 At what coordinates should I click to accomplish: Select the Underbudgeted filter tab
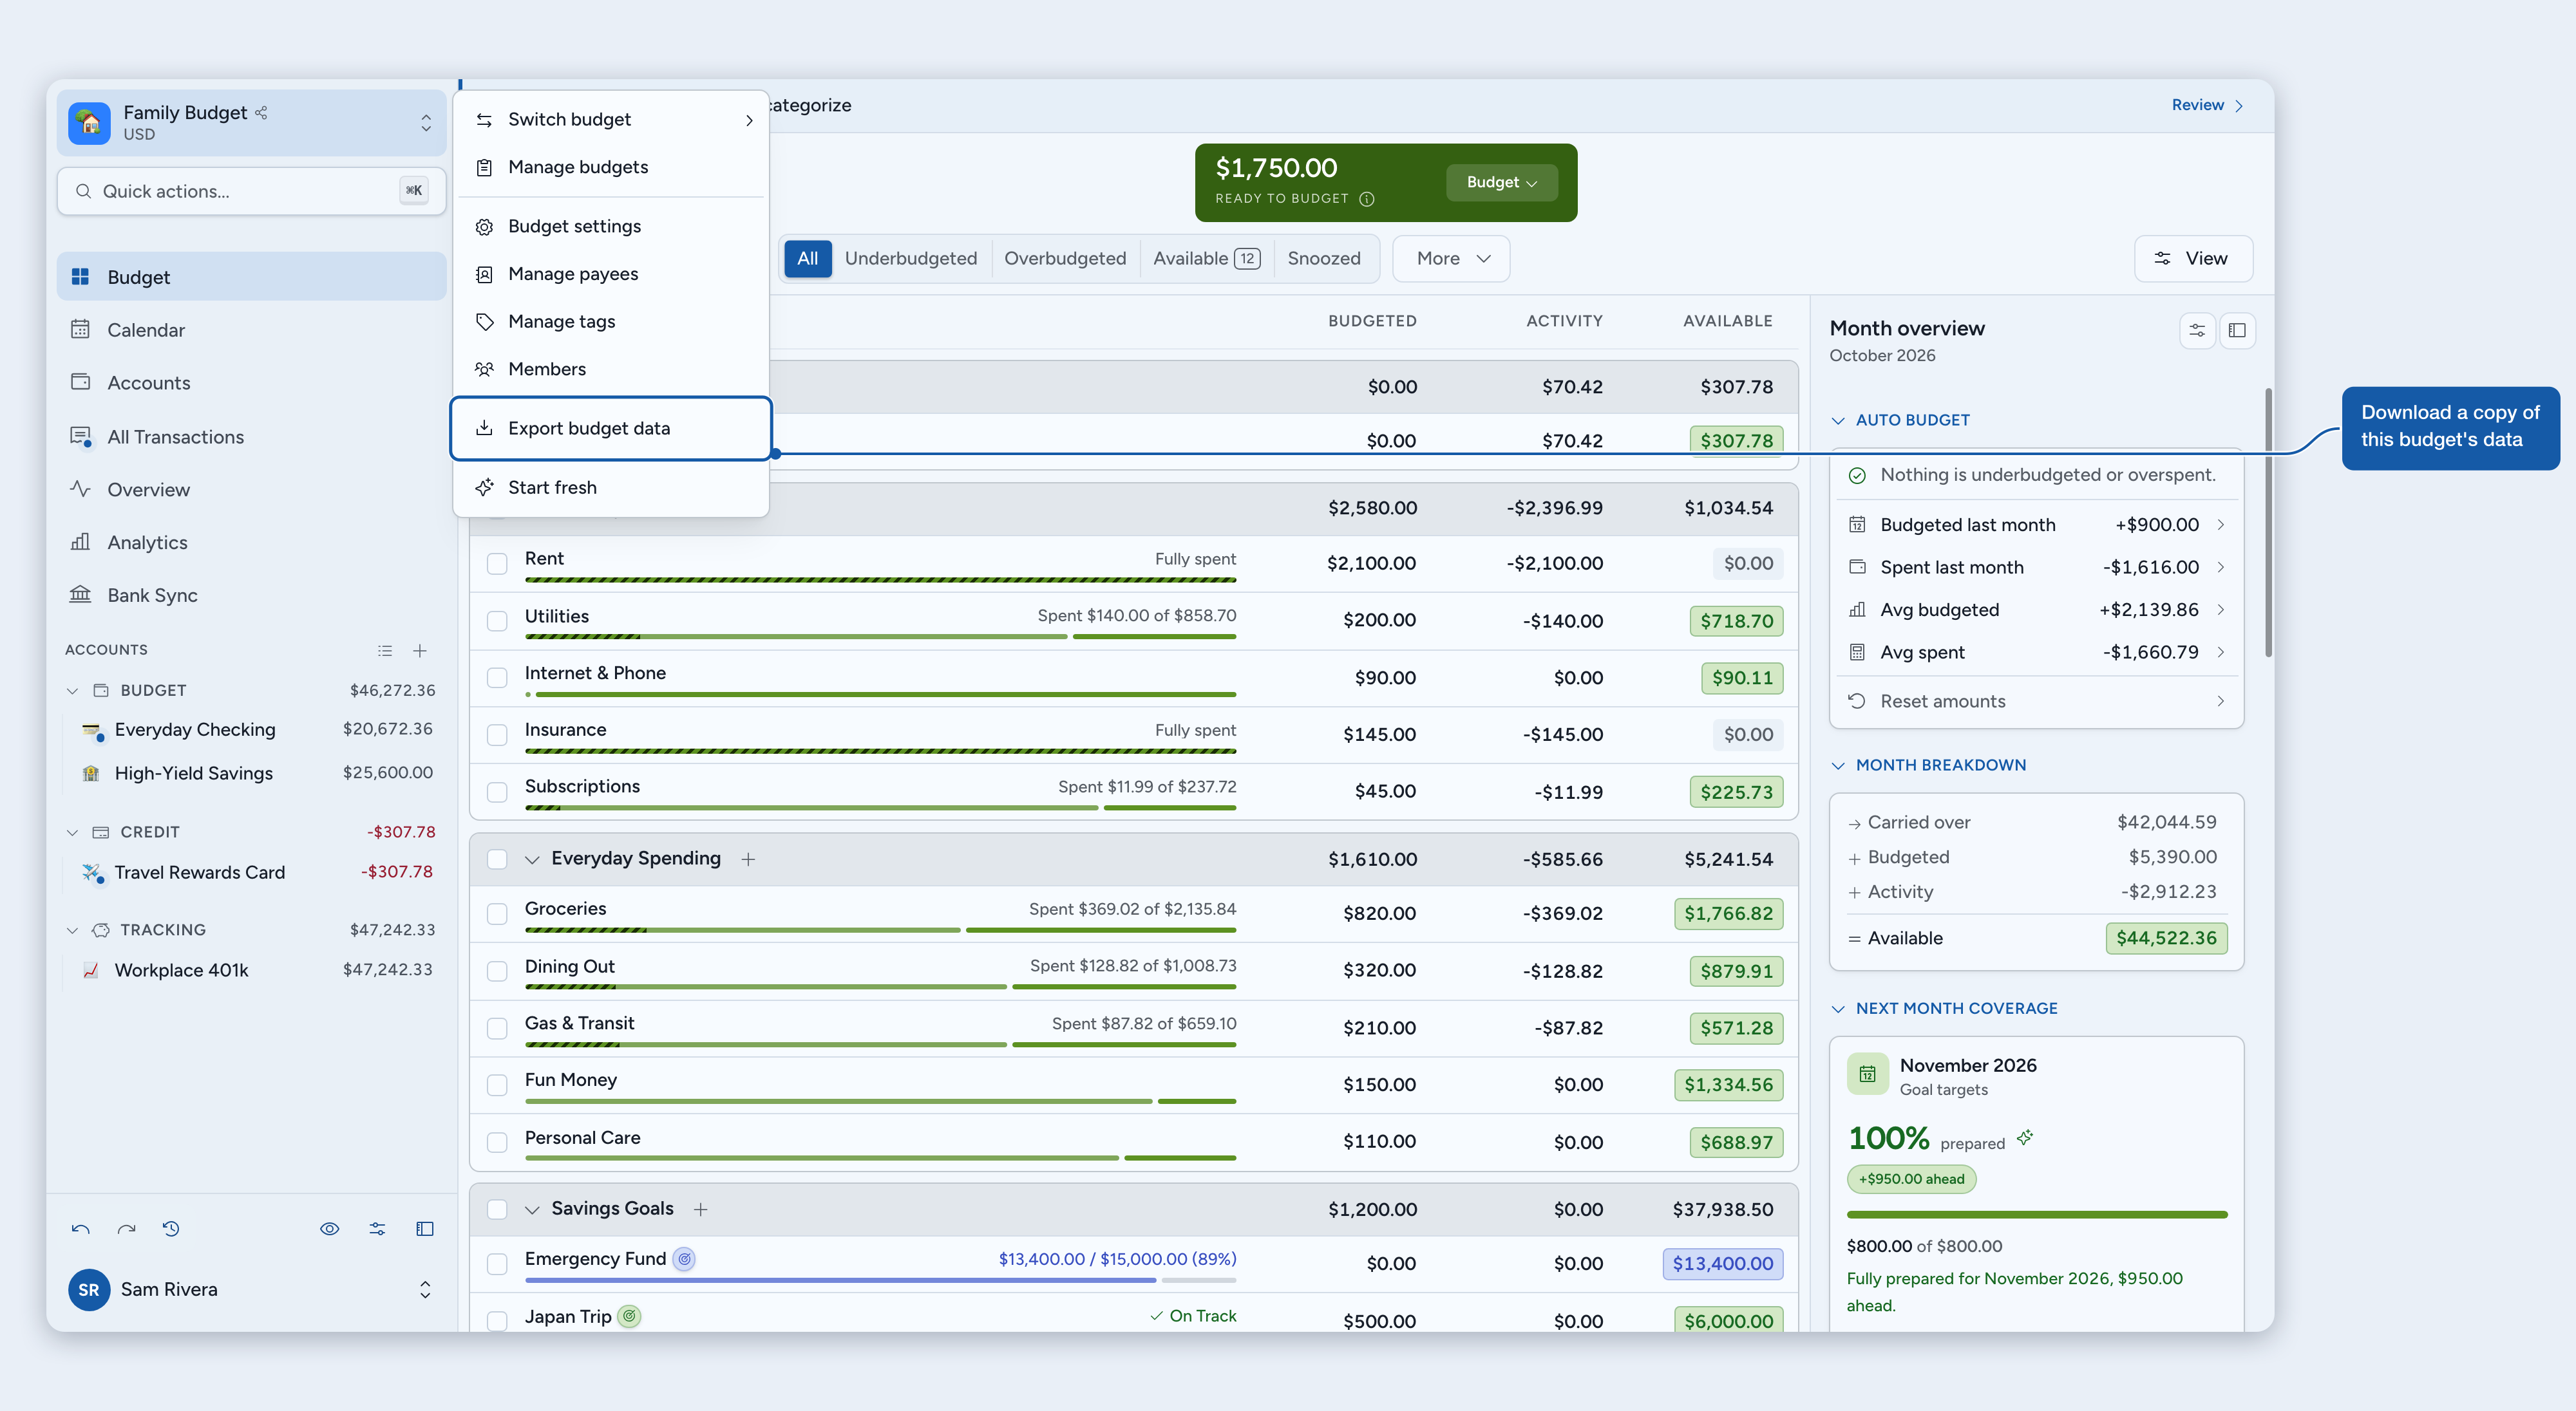tap(910, 259)
